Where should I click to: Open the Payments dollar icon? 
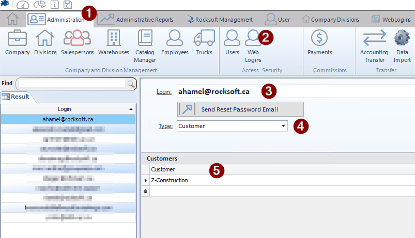[x=319, y=38]
